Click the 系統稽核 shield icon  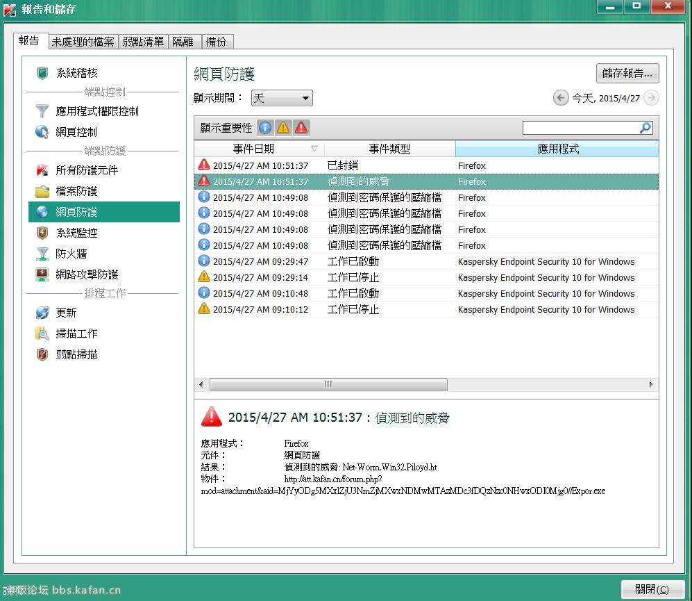point(42,73)
